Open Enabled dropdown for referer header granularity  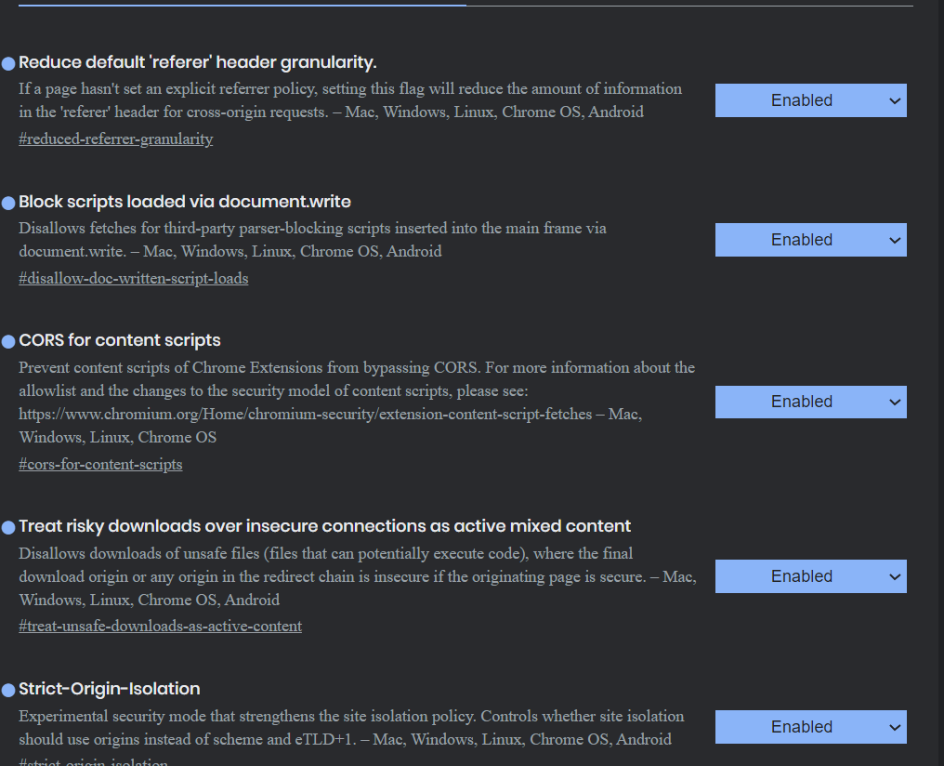click(x=810, y=100)
